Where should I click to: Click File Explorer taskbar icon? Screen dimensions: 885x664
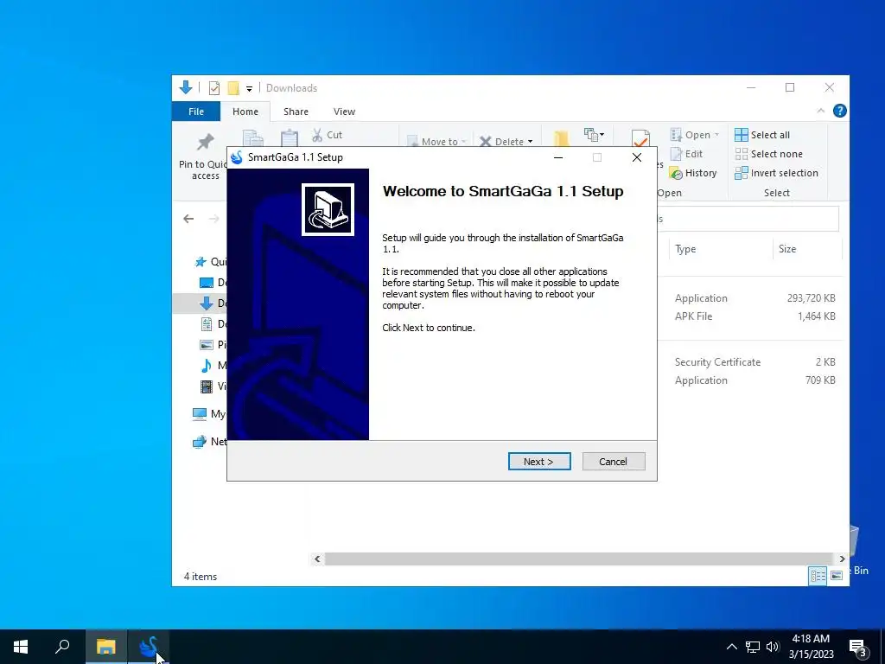105,647
